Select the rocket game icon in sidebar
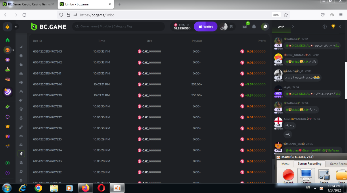Screen dimensions: 347x193 click(21, 154)
